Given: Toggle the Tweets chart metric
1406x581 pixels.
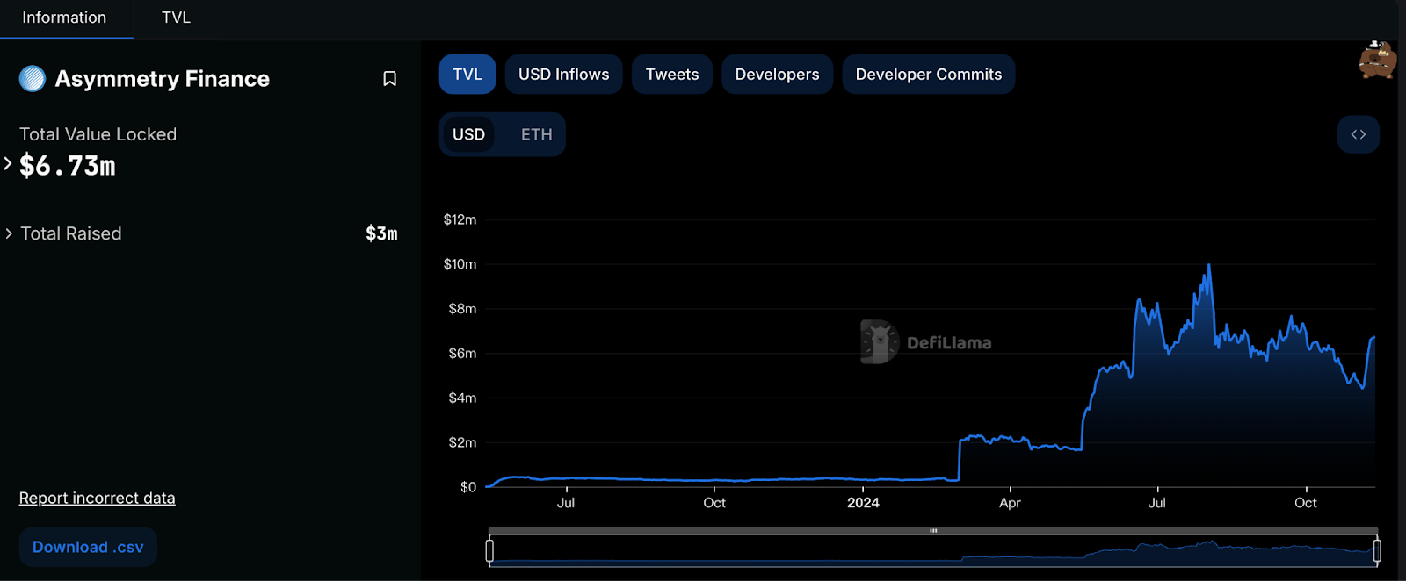Looking at the screenshot, I should (672, 75).
